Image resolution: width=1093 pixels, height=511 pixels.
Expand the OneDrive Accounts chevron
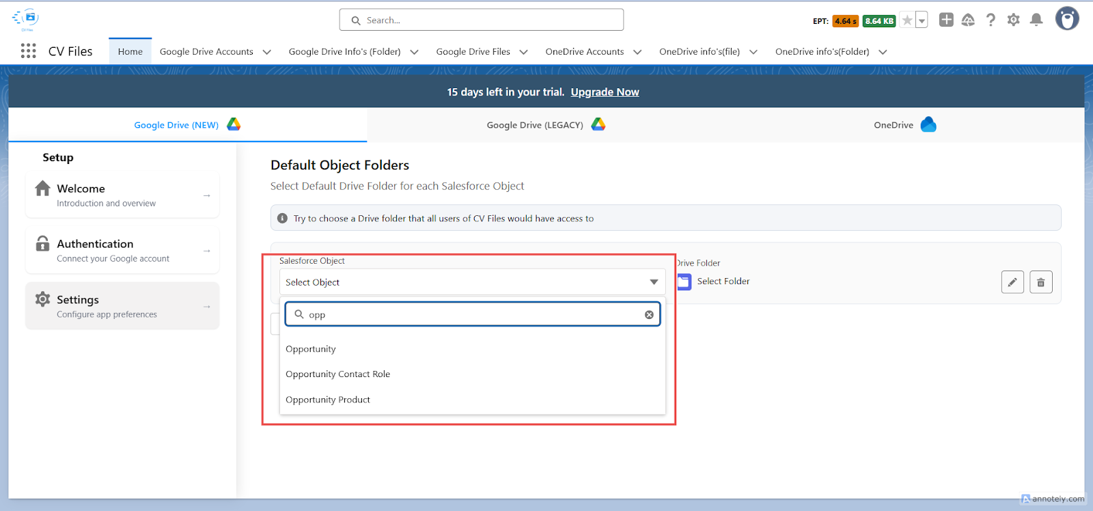[637, 52]
